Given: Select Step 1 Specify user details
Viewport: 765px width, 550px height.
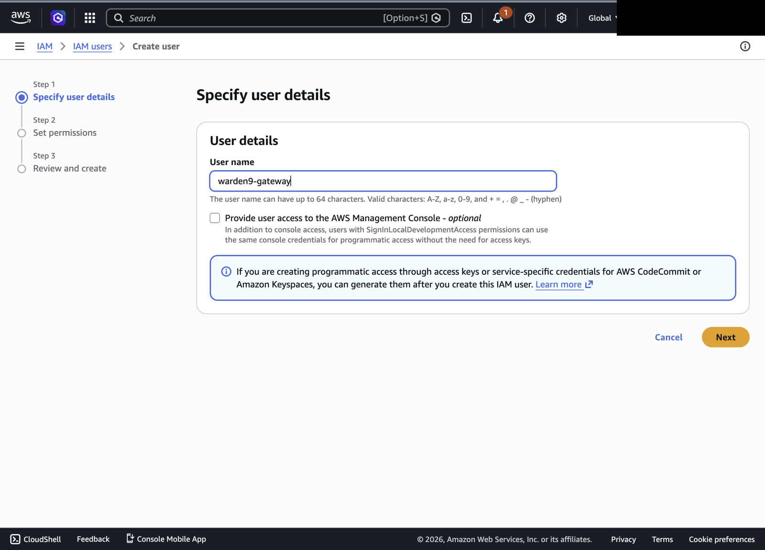Looking at the screenshot, I should [x=74, y=97].
